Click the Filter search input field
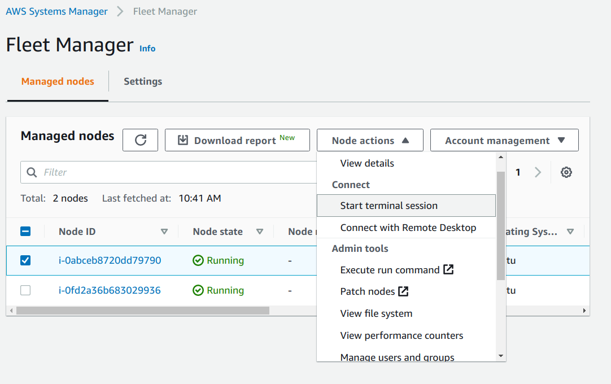The image size is (611, 384). pyautogui.click(x=169, y=172)
